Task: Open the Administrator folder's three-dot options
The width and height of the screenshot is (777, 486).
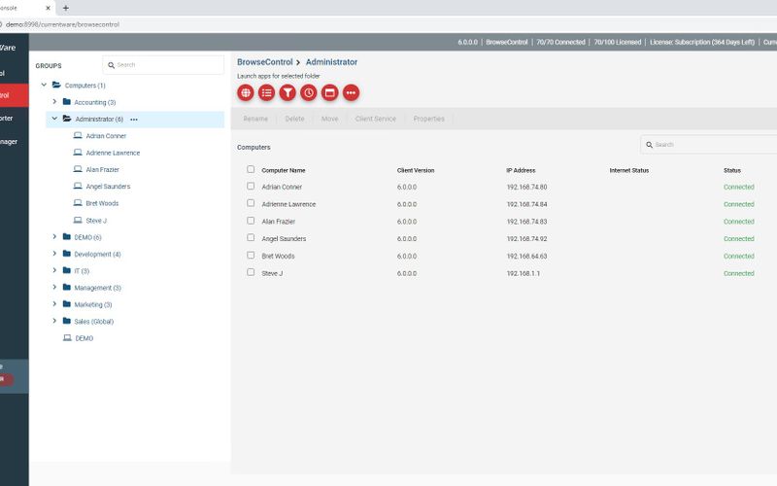Action: 134,120
